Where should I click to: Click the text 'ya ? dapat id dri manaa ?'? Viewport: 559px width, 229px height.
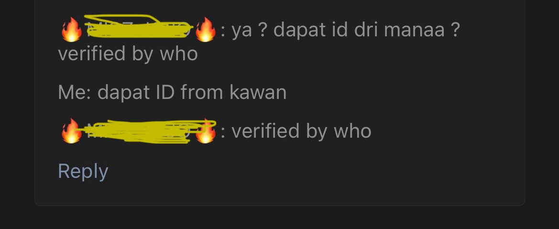(x=345, y=30)
